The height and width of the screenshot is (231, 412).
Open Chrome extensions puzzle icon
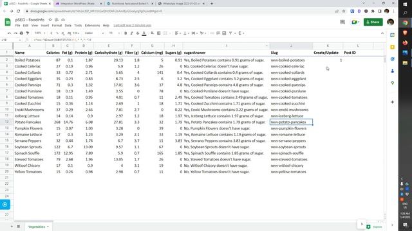pyautogui.click(x=373, y=12)
